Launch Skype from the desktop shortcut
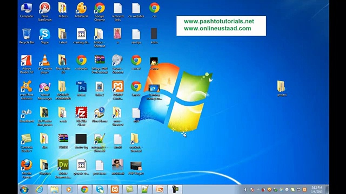The image size is (346, 194). [x=45, y=36]
